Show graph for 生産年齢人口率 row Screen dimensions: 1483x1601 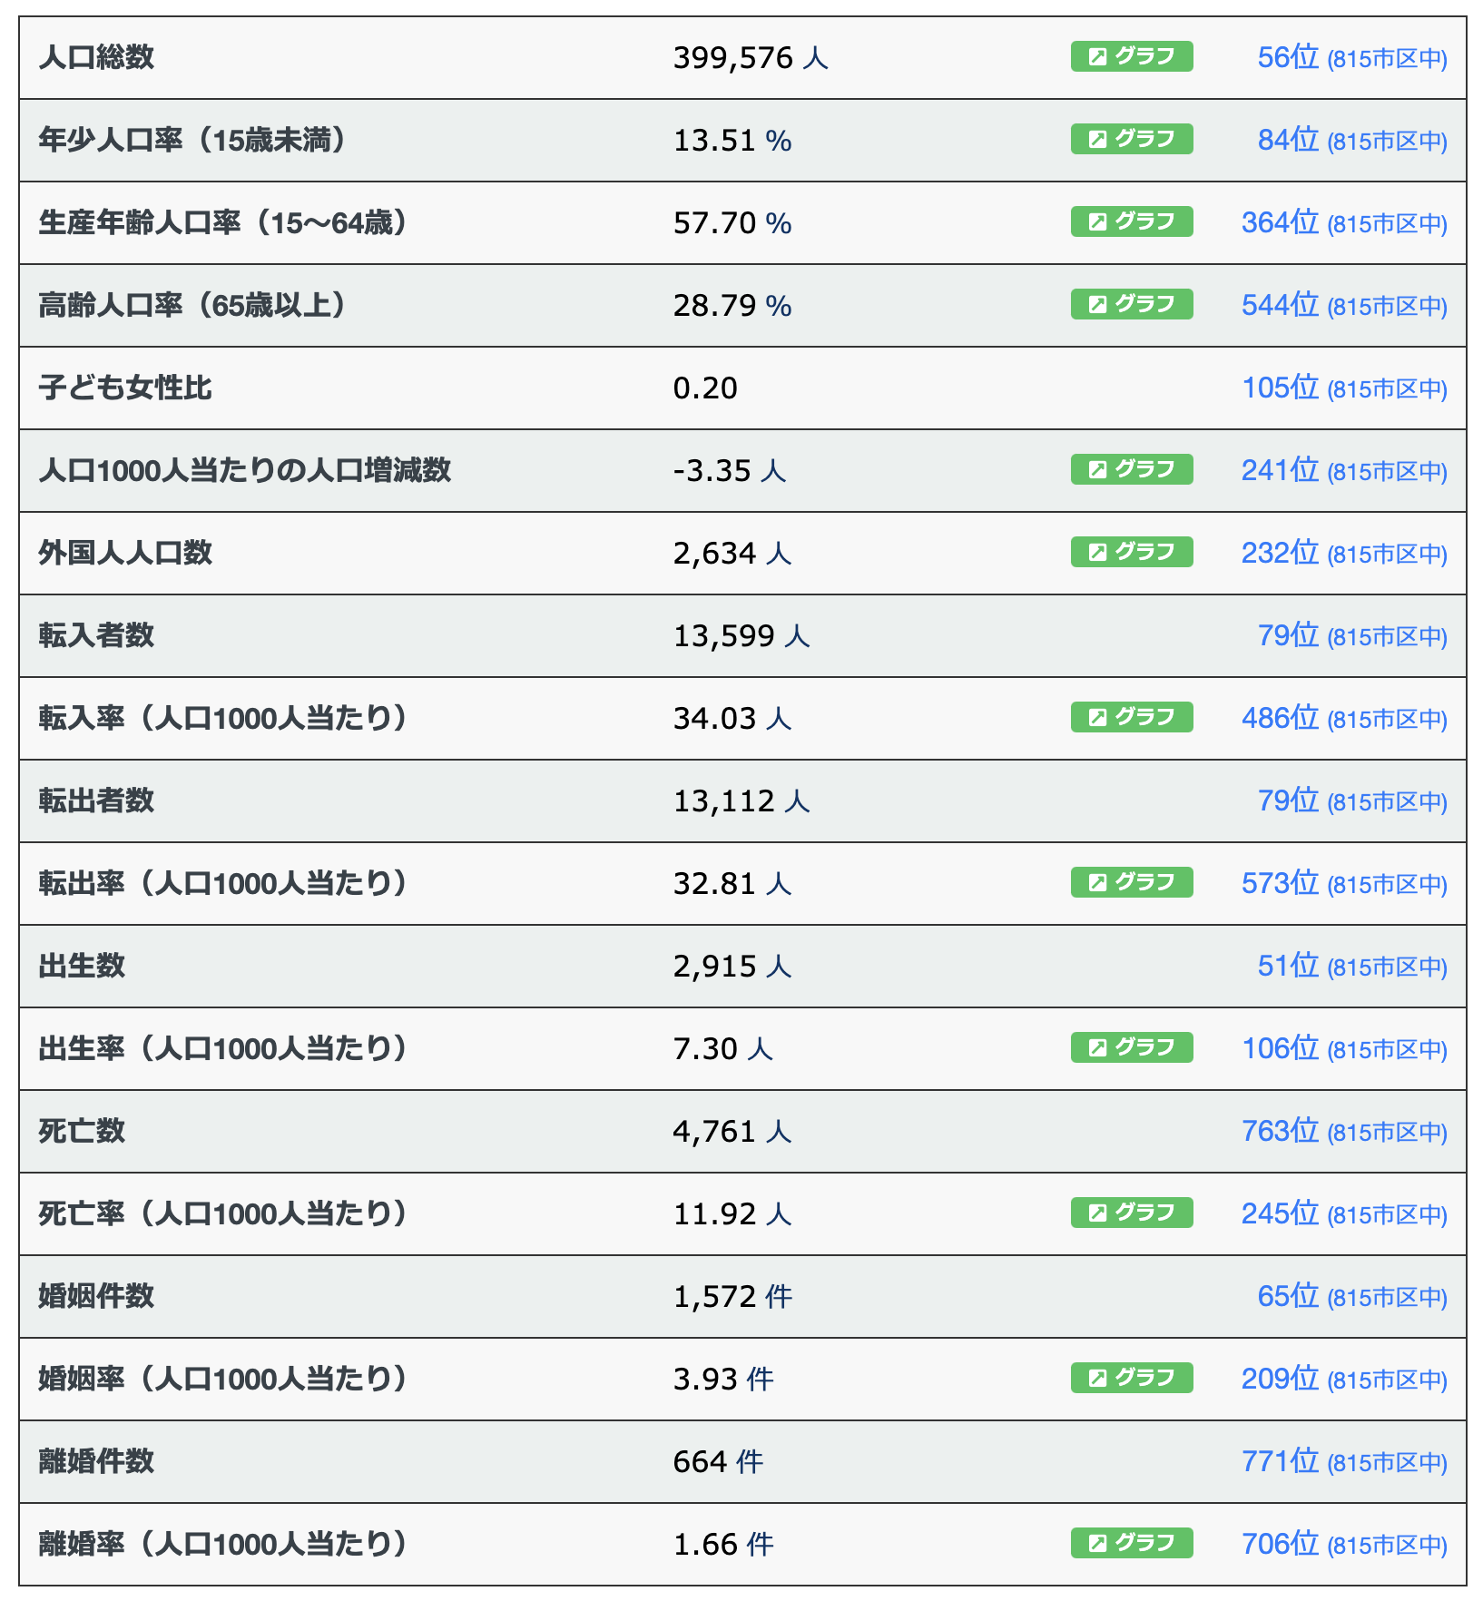pyautogui.click(x=1131, y=222)
